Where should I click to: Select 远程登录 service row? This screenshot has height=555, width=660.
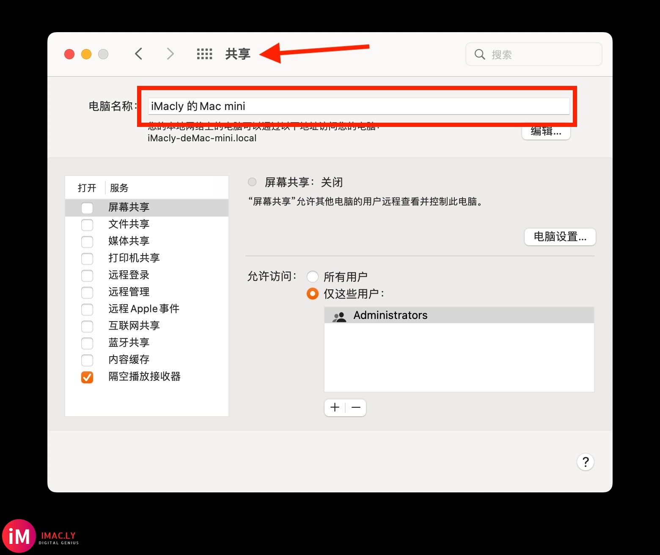[x=147, y=275]
